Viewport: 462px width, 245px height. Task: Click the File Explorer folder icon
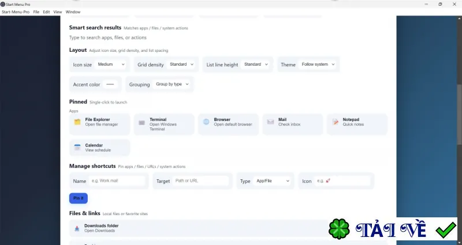coord(77,122)
